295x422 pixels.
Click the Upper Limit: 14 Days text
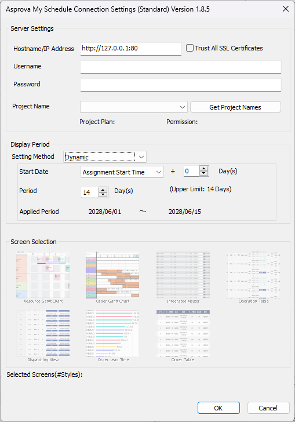pos(201,189)
